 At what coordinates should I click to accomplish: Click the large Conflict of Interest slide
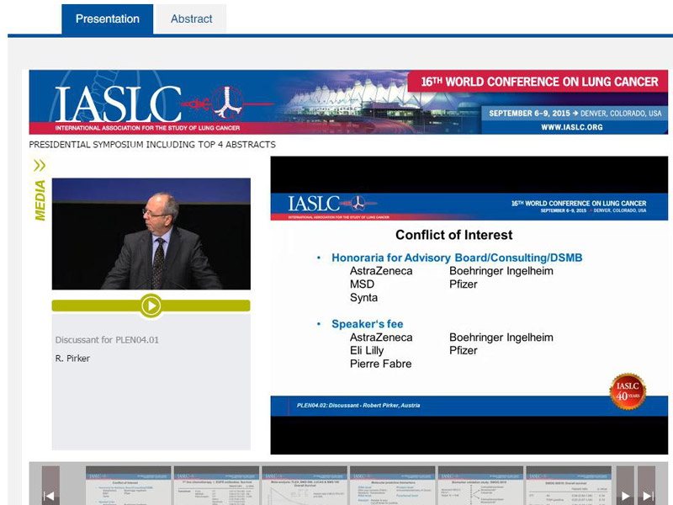tap(469, 306)
